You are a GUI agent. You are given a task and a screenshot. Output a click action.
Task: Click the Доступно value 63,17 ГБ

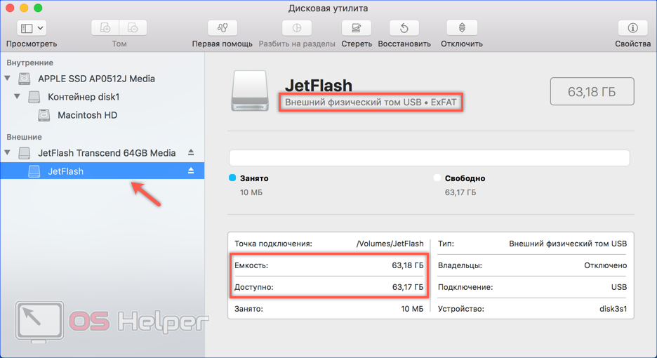[408, 287]
